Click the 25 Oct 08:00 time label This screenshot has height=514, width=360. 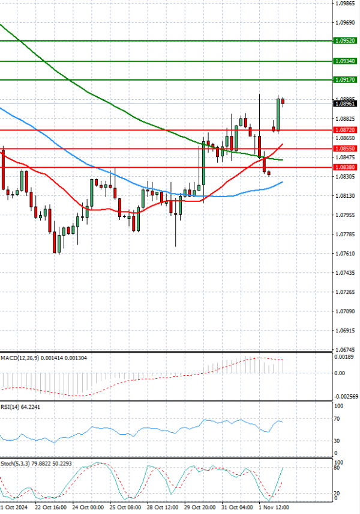click(x=125, y=507)
